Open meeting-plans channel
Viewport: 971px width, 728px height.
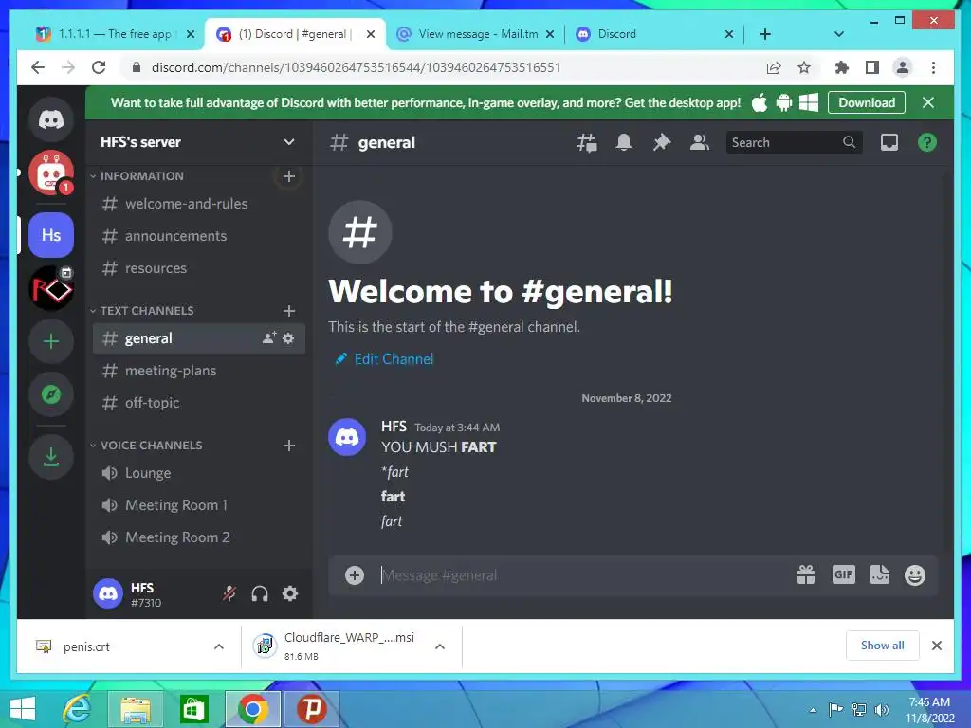(199, 371)
